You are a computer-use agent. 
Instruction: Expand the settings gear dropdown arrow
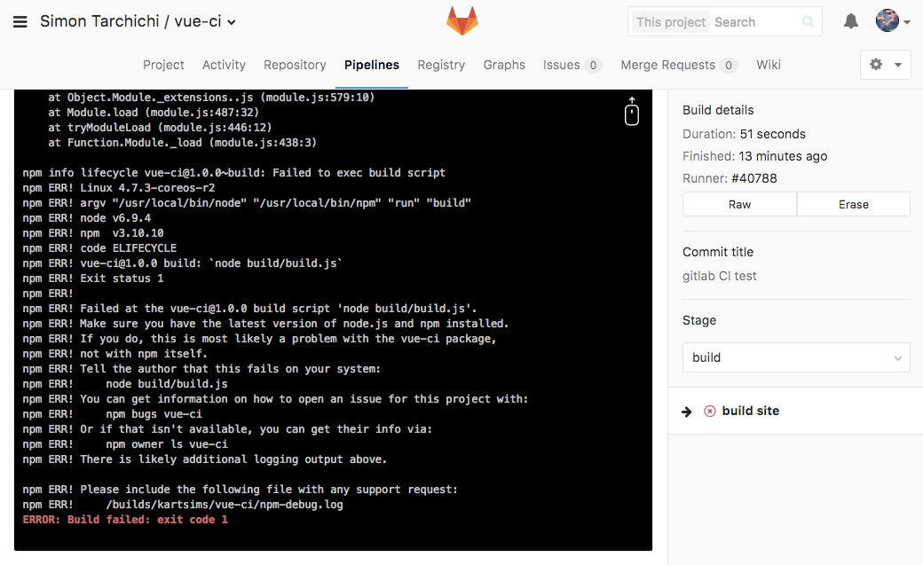pyautogui.click(x=898, y=65)
